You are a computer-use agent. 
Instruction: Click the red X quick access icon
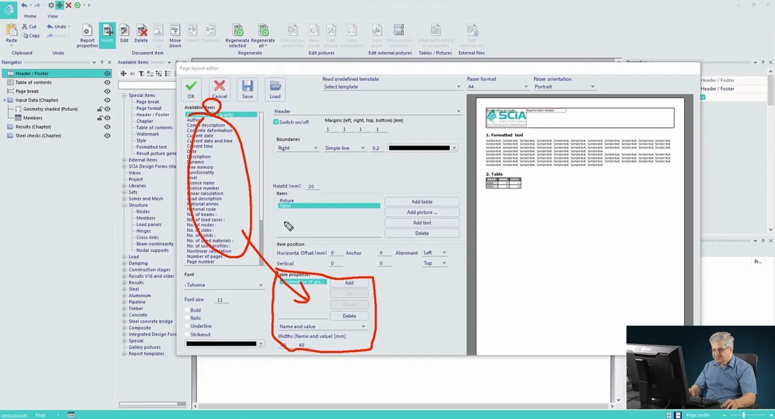[69, 5]
